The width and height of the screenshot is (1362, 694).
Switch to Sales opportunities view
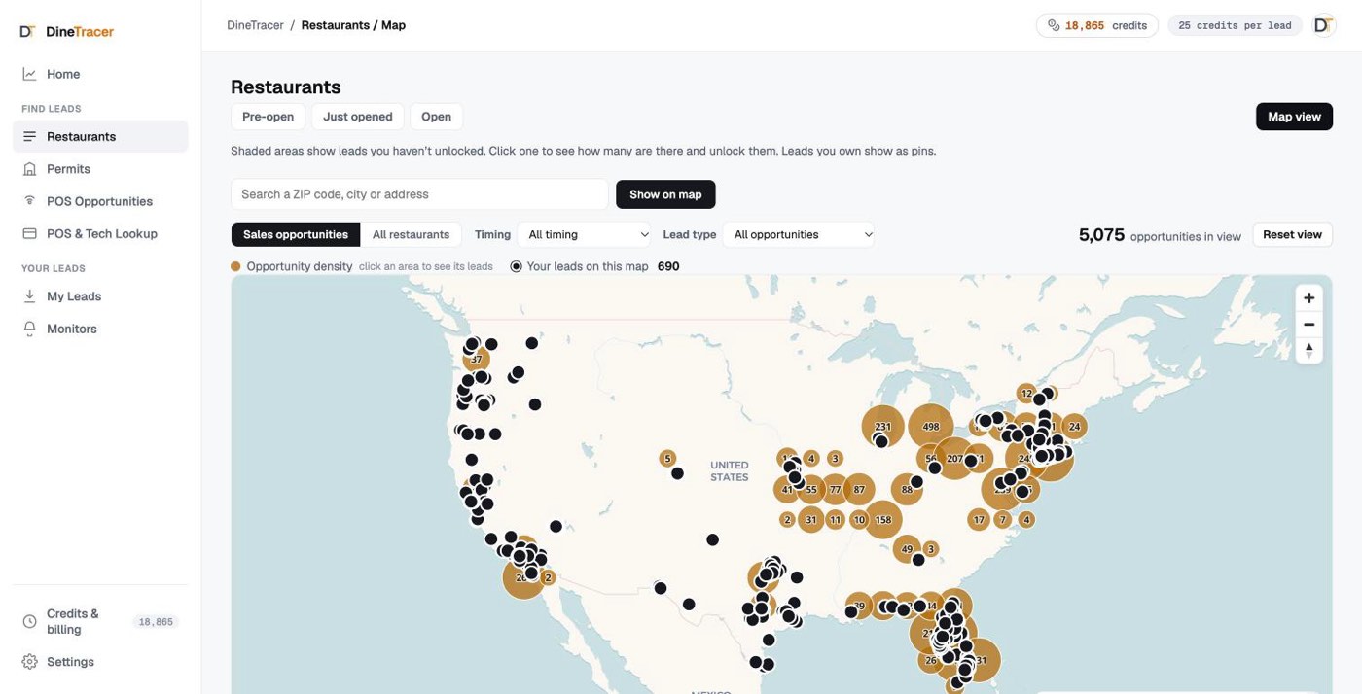click(296, 234)
